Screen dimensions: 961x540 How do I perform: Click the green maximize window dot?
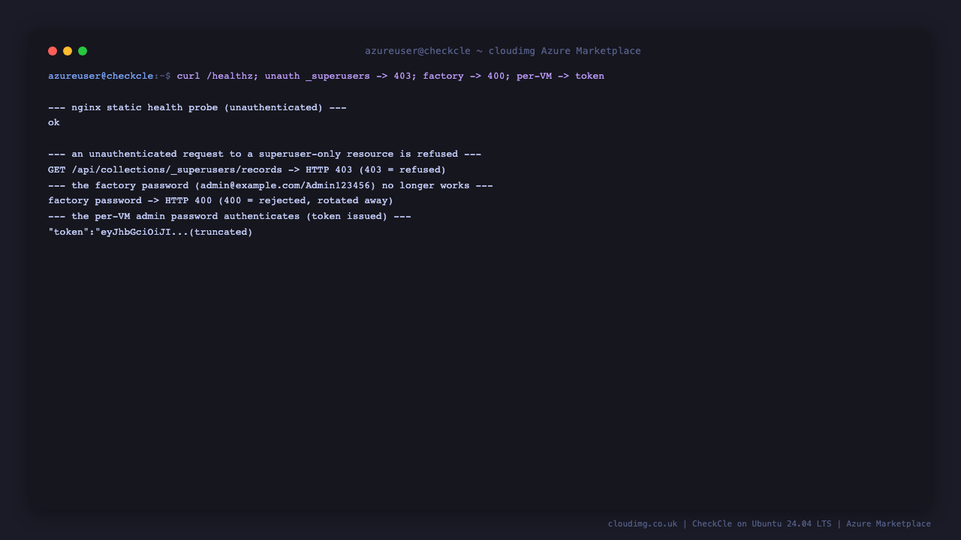click(x=83, y=51)
